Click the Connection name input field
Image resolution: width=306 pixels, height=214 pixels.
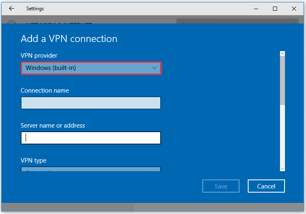tap(91, 103)
